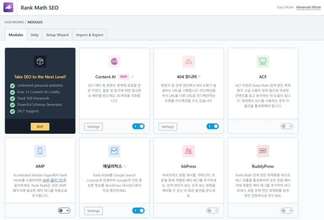Click the bbPress users icon
This screenshot has width=324, height=220.
click(189, 151)
